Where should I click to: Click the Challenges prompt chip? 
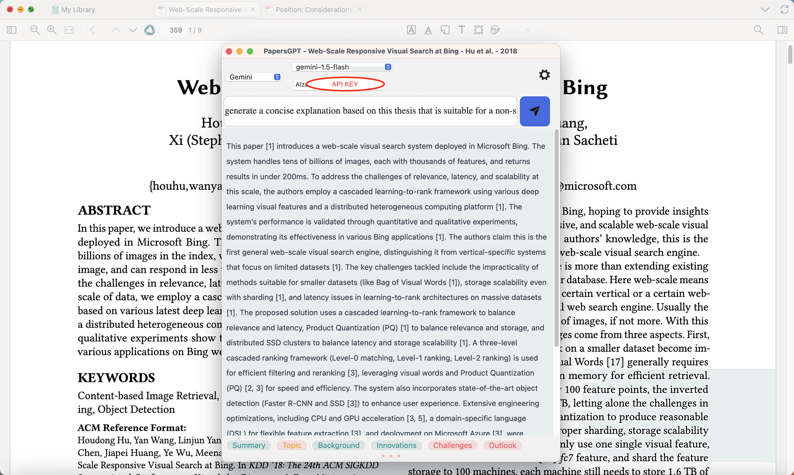452,445
